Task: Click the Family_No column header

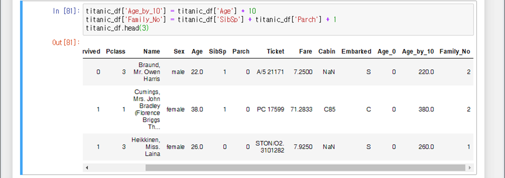Action: 455,52
